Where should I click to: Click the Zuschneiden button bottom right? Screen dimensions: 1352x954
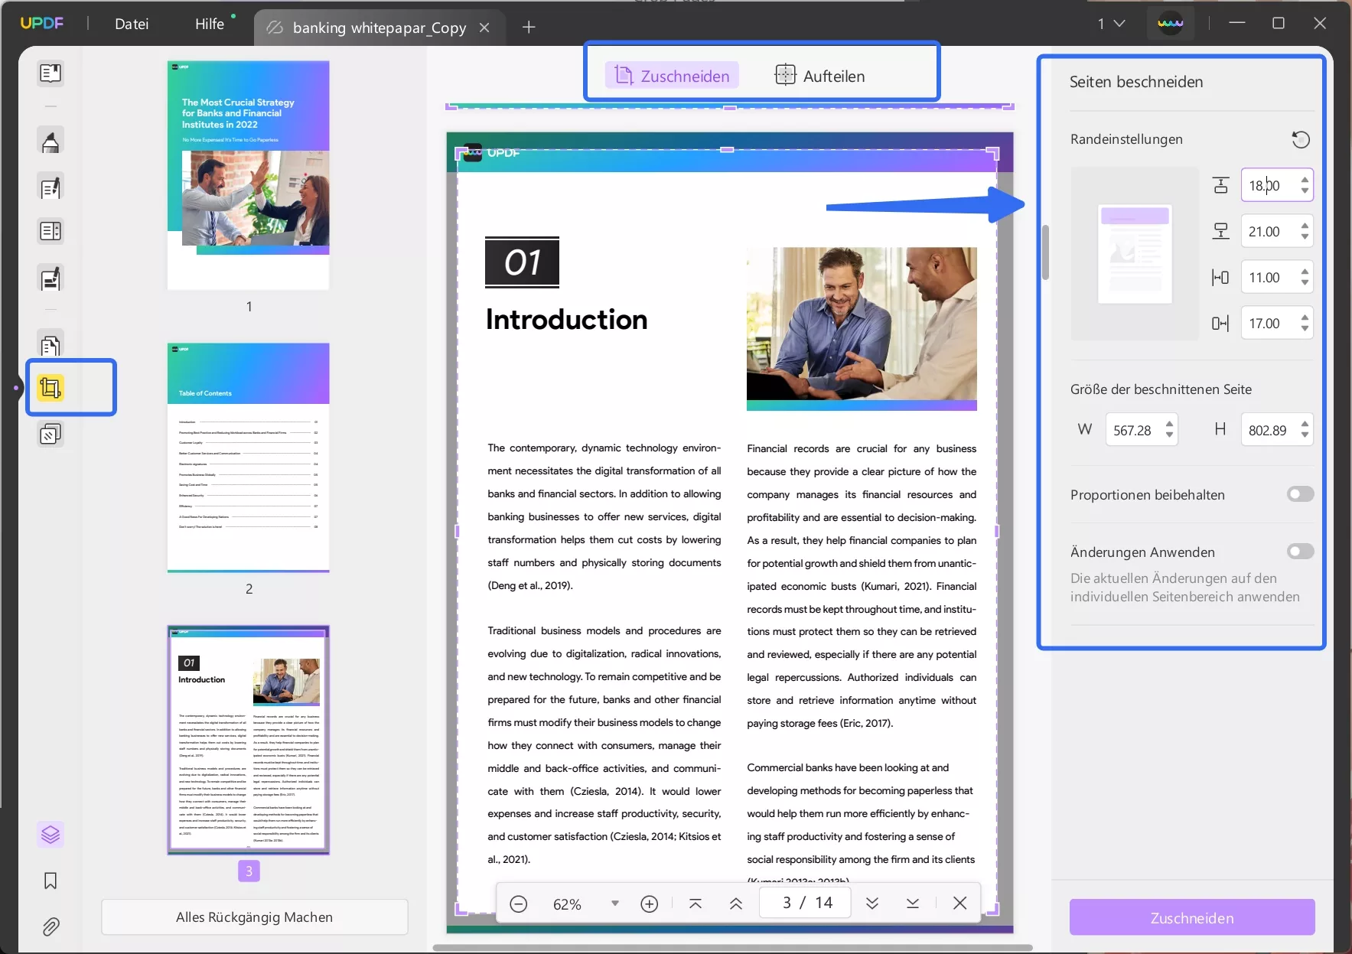coord(1191,917)
